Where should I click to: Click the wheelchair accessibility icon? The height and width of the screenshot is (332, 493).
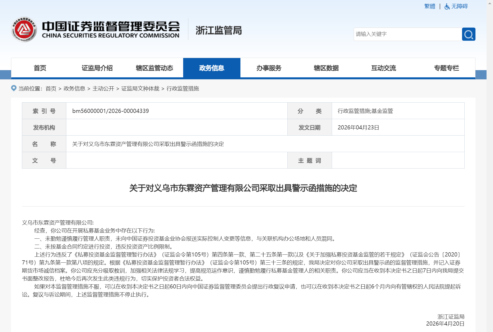447,6
